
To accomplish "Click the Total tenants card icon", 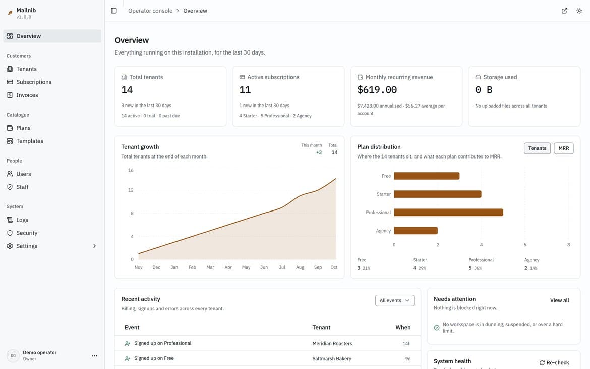I will click(x=124, y=77).
